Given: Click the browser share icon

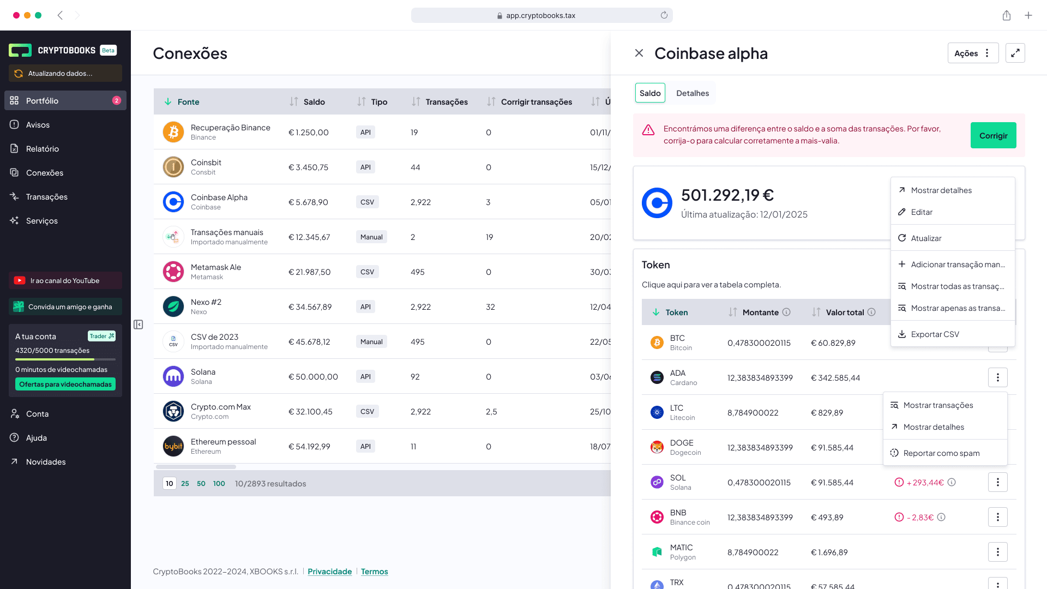Looking at the screenshot, I should pos(1007,15).
